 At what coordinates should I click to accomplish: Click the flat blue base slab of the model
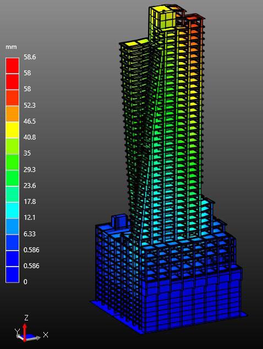tap(169, 318)
